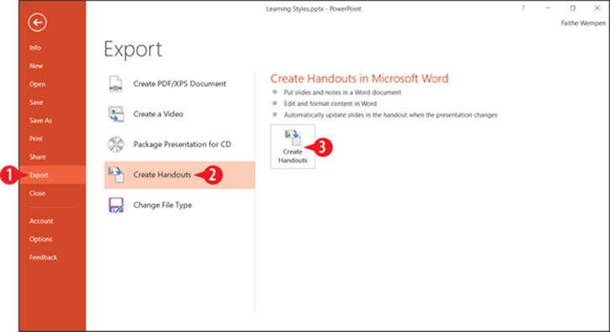The width and height of the screenshot is (610, 332).
Task: Open the Feedback page
Action: pos(43,257)
